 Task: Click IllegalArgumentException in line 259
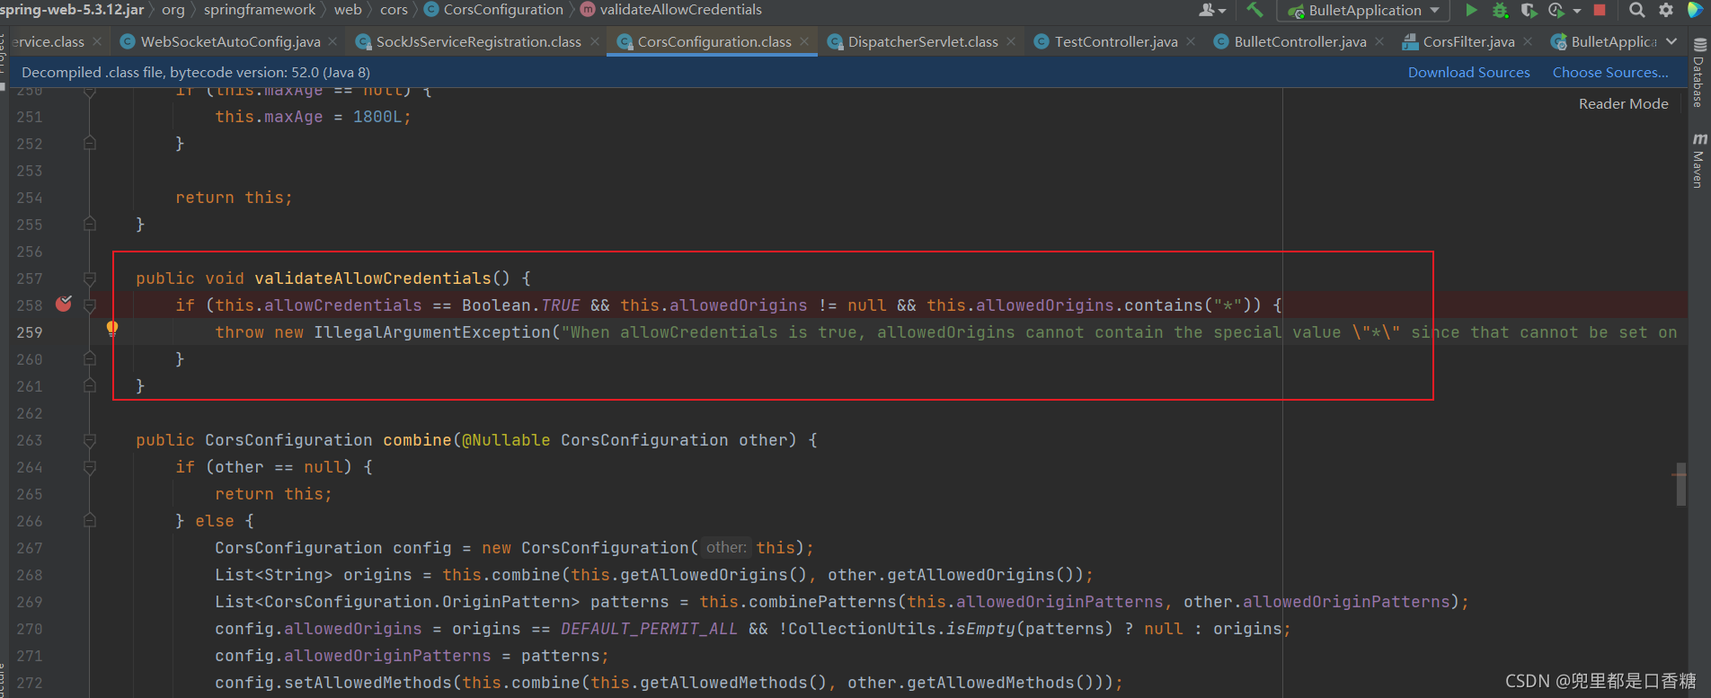432,332
